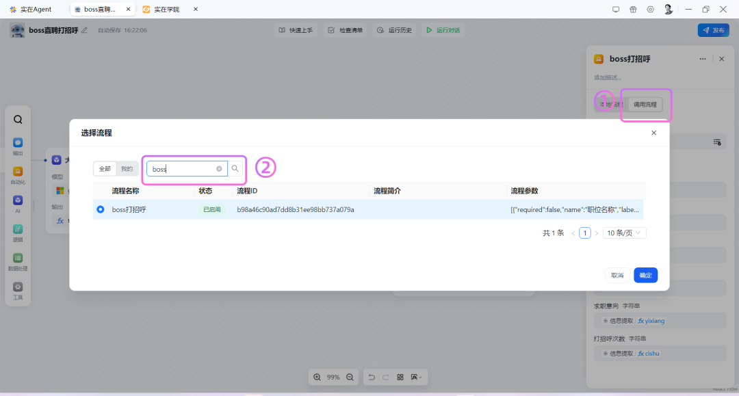Click the orange boss打招呼 node icon in panel
Screen dimensions: 739x396
pos(599,59)
